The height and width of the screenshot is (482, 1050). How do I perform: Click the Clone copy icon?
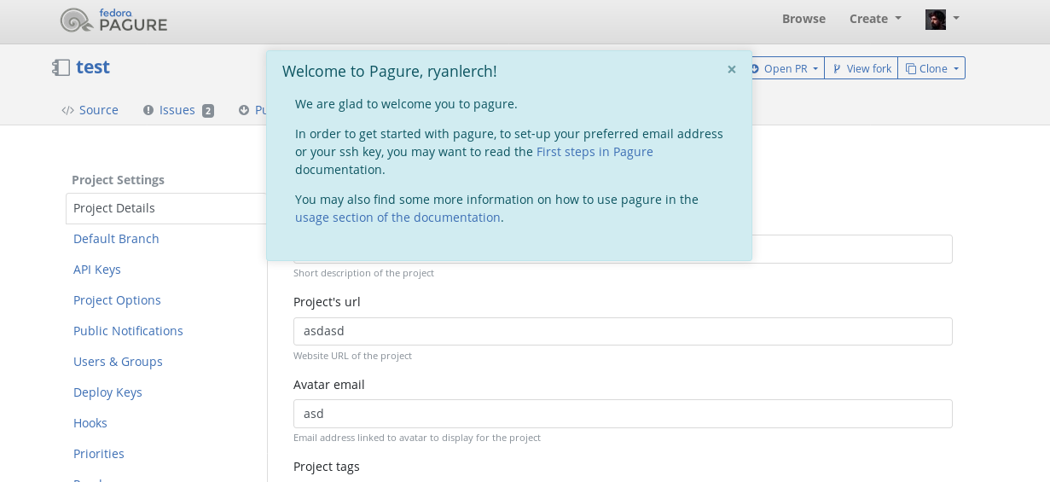coord(911,68)
